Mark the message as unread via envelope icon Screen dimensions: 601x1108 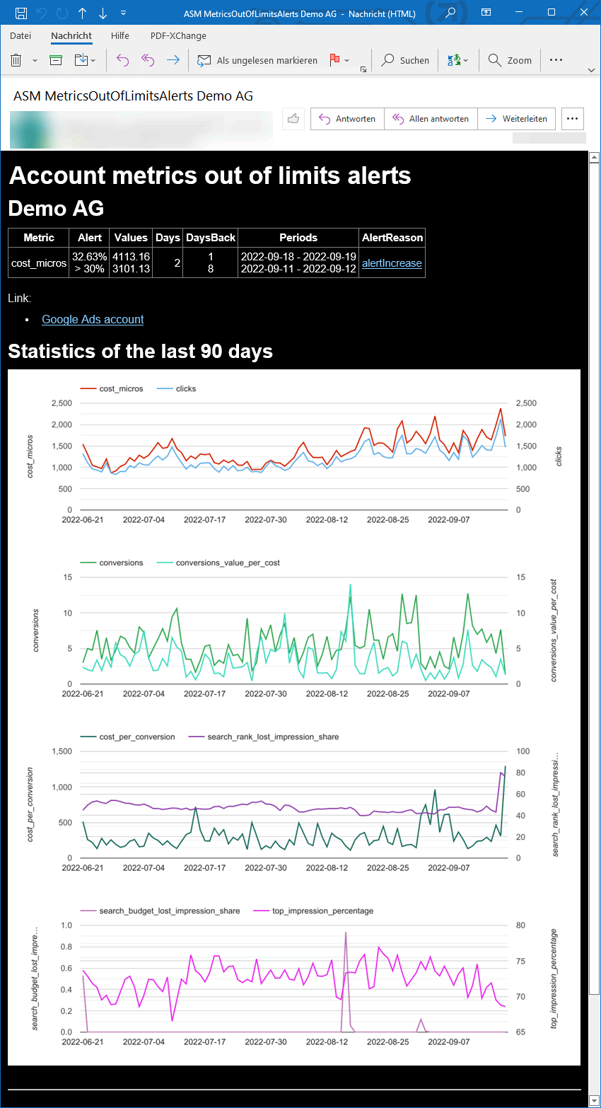pos(205,60)
